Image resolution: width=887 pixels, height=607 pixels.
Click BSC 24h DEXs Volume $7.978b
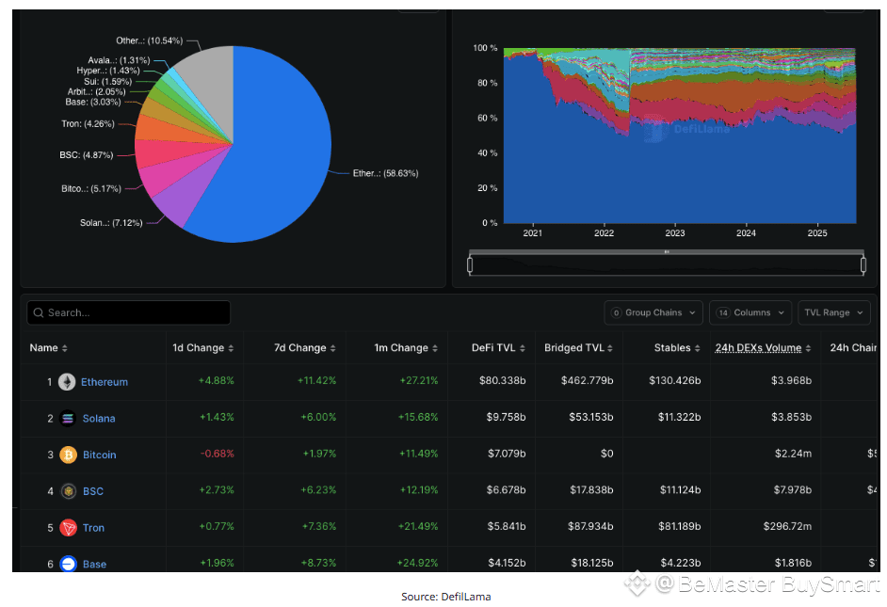click(793, 489)
